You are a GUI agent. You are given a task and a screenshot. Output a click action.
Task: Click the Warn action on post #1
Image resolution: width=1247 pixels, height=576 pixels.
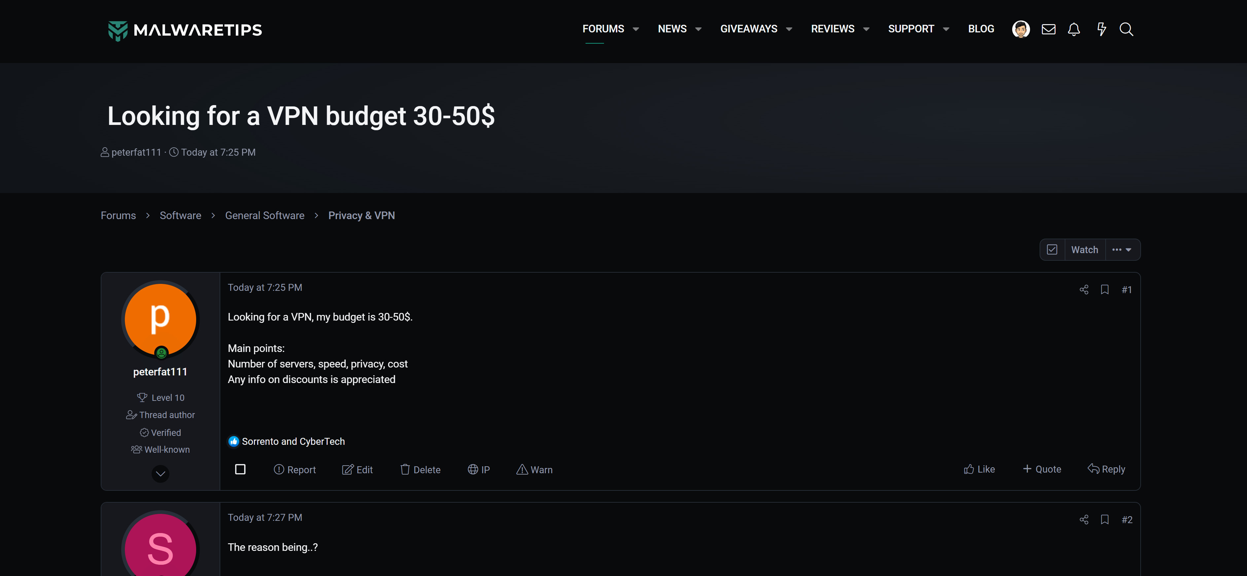coord(534,469)
